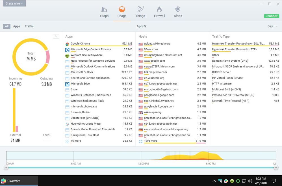Expand the +6 more apps row
Image resolution: width=282 pixels, height=186 pixels.
(76, 141)
